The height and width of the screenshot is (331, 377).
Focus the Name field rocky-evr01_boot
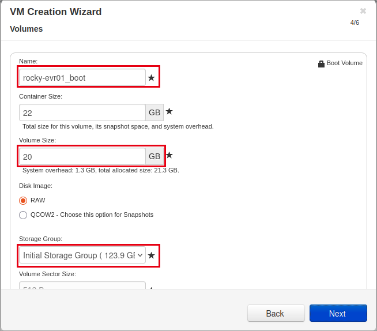[82, 77]
